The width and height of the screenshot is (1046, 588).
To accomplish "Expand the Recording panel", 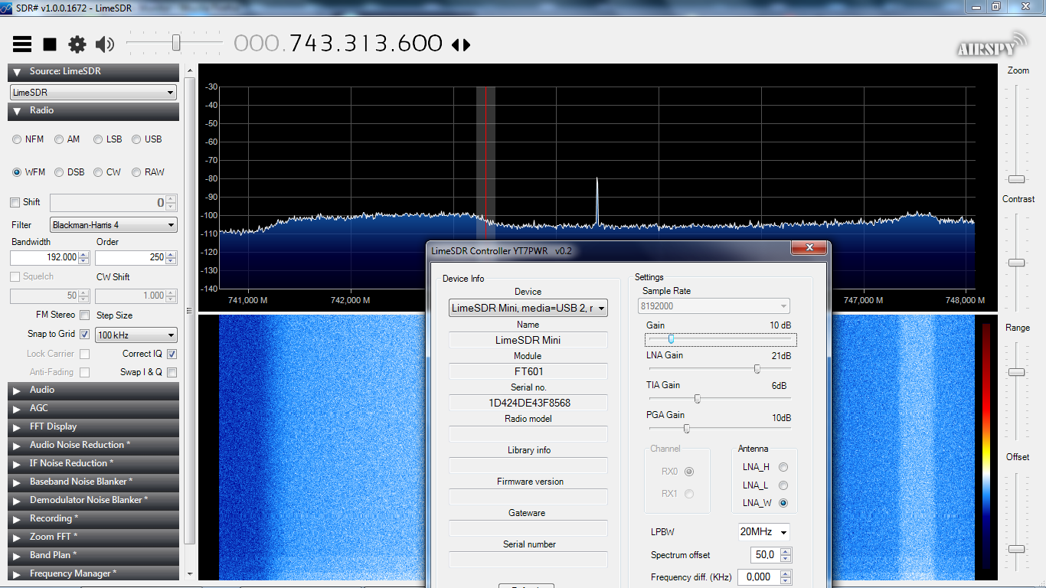I will click(17, 518).
